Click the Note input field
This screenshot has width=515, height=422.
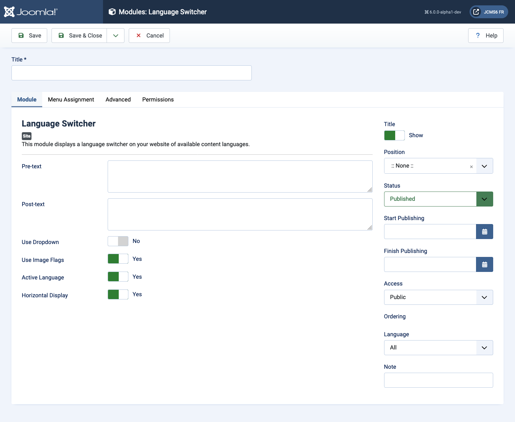pyautogui.click(x=438, y=380)
